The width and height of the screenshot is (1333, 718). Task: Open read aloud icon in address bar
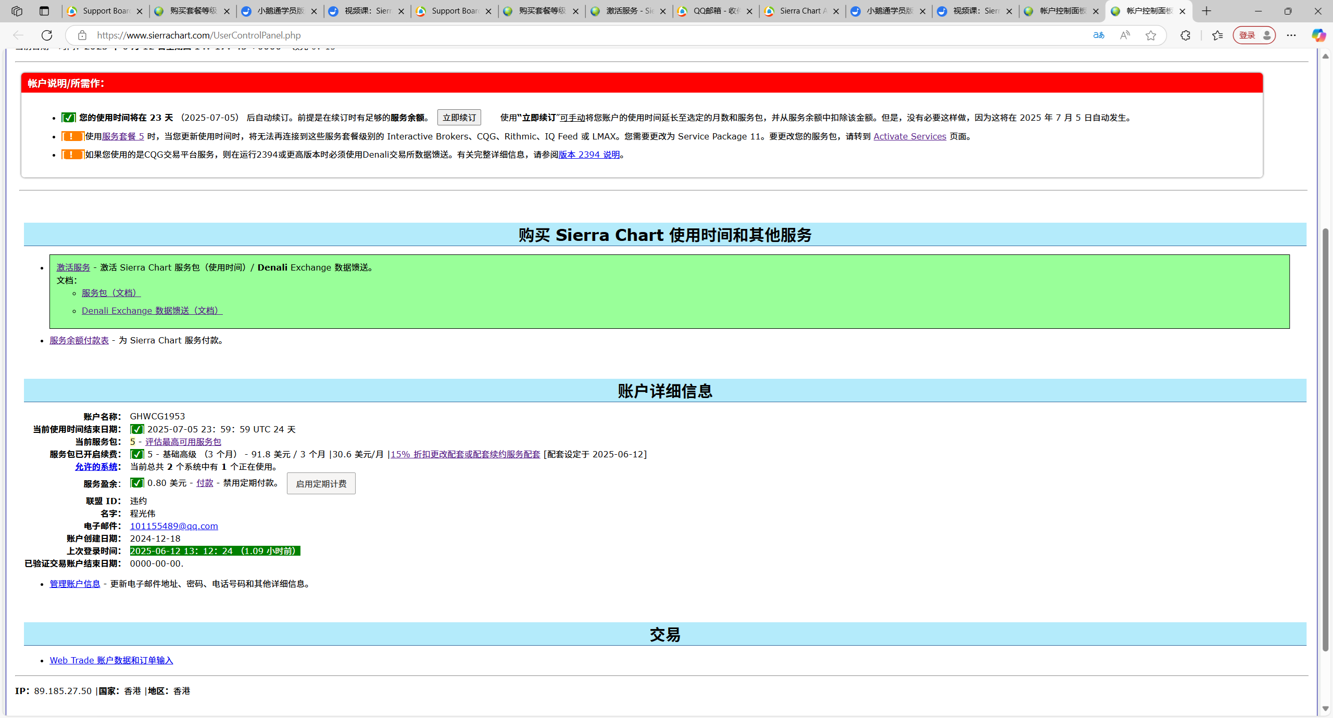pos(1125,35)
